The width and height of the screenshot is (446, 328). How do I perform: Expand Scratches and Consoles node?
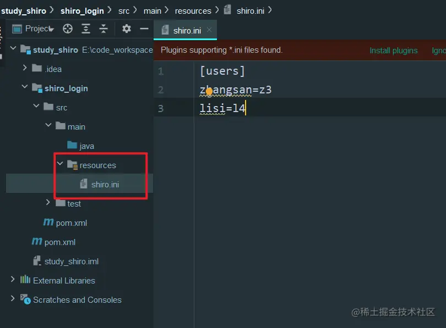13,298
